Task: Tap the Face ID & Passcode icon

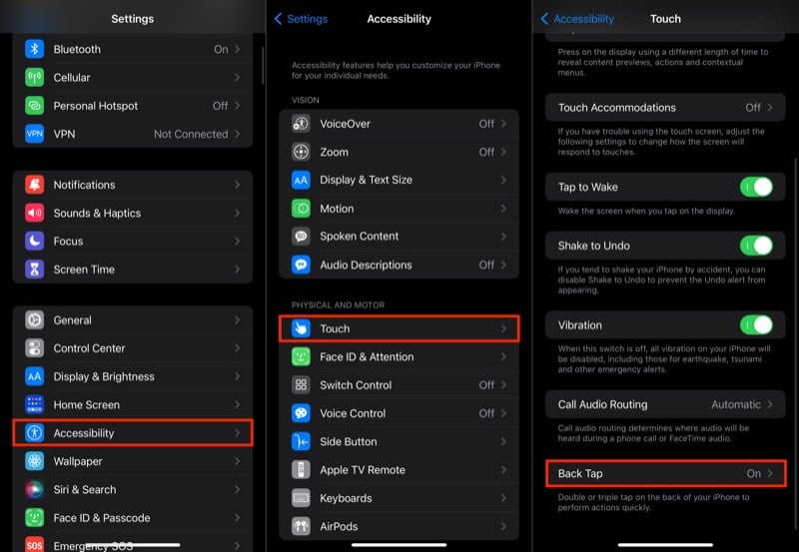Action: click(x=35, y=518)
